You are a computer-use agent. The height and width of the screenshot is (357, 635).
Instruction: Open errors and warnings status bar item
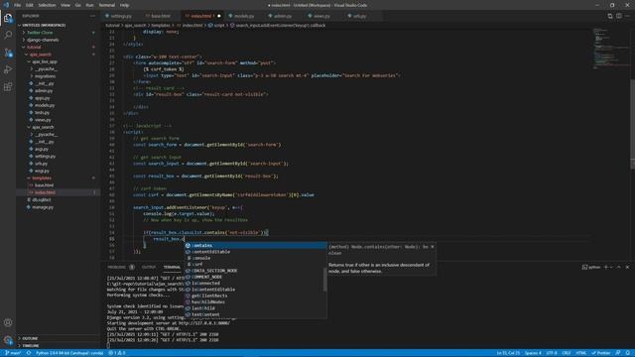[117, 353]
